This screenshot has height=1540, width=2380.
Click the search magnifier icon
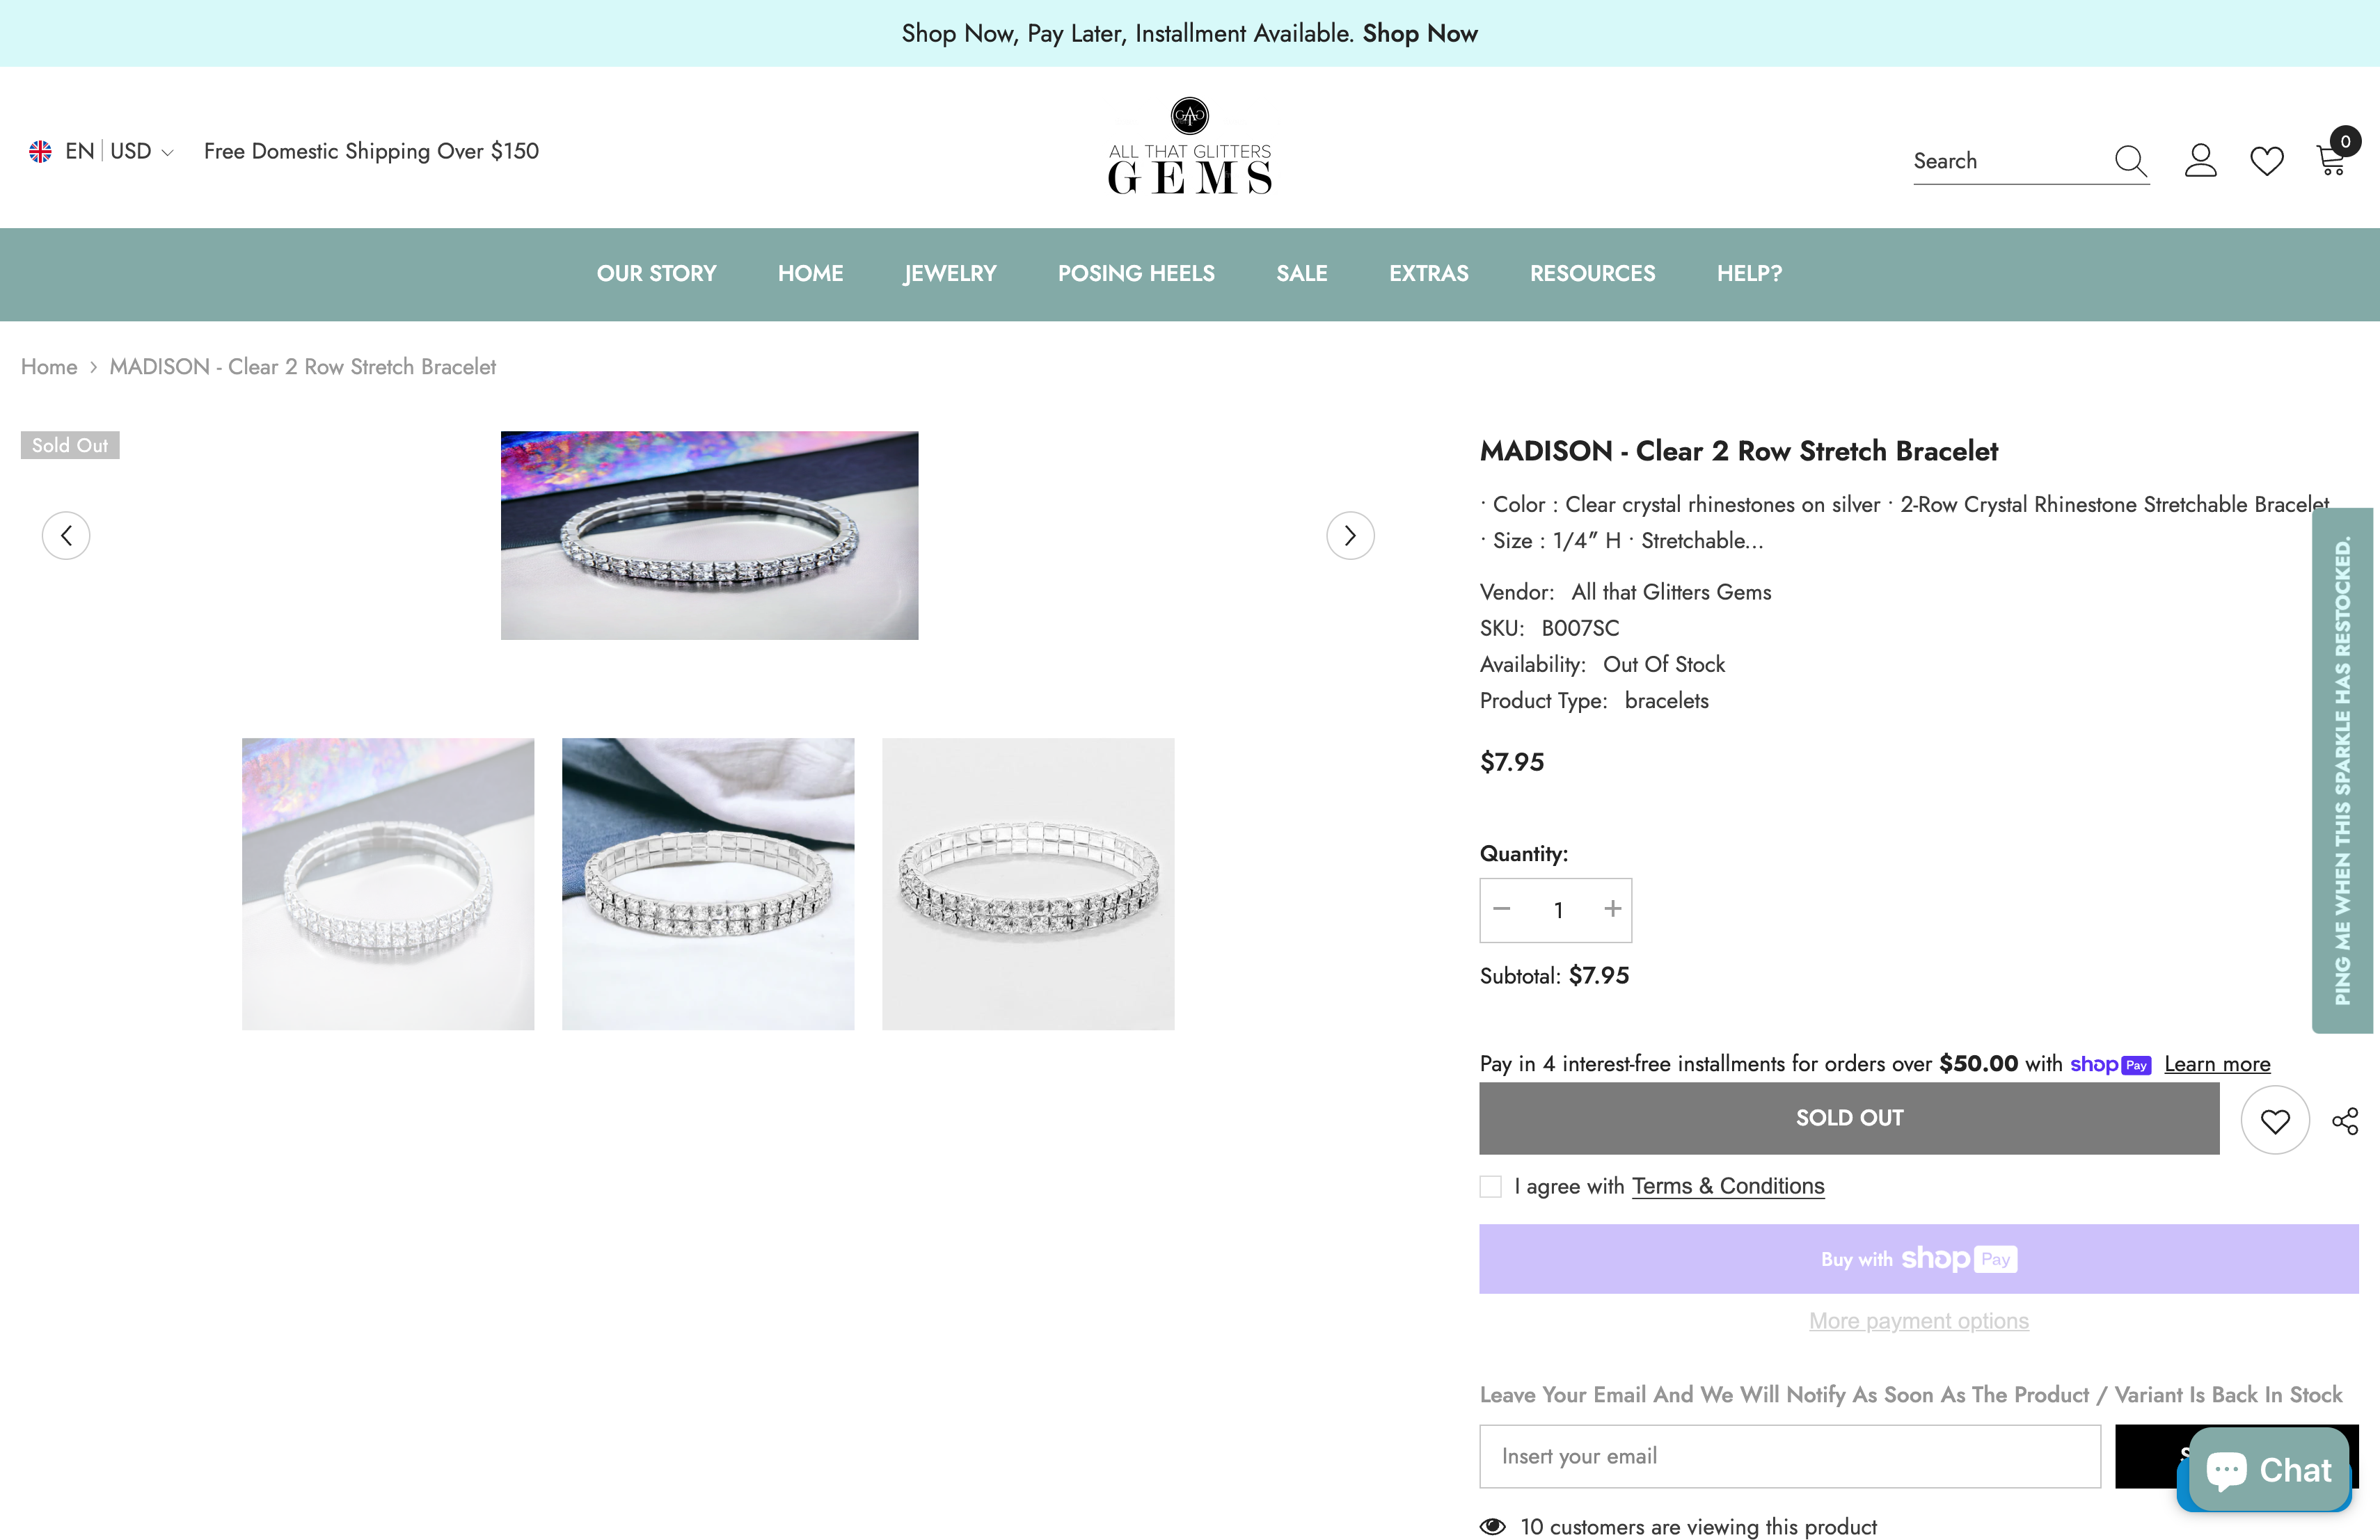pos(2130,161)
